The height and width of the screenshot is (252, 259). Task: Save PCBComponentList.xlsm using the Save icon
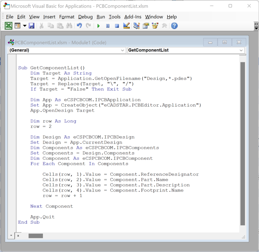pyautogui.click(x=31, y=26)
